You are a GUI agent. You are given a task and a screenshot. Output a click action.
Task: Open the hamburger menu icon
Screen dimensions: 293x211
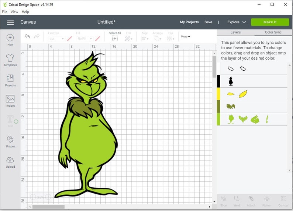pyautogui.click(x=10, y=23)
